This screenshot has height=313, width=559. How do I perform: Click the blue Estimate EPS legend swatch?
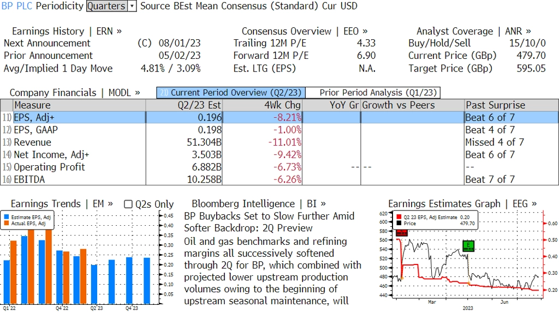coord(7,217)
